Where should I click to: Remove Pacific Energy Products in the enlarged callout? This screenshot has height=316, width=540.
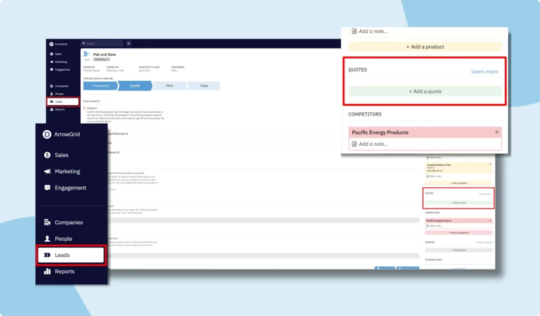pos(497,132)
